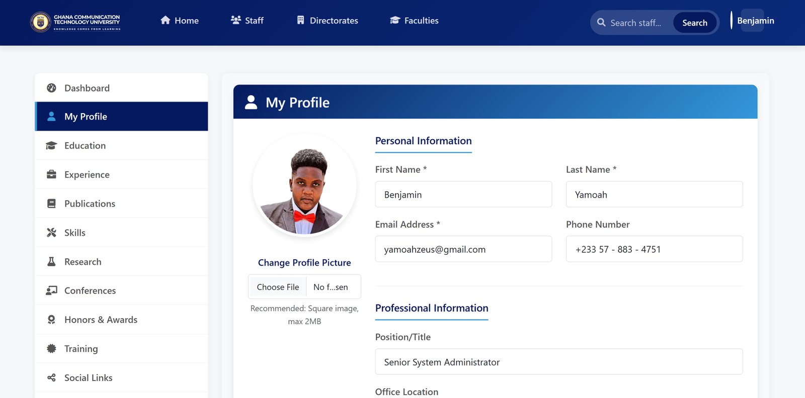Click the award ribbon icon beside Honors & Awards
The width and height of the screenshot is (805, 398).
tap(51, 320)
